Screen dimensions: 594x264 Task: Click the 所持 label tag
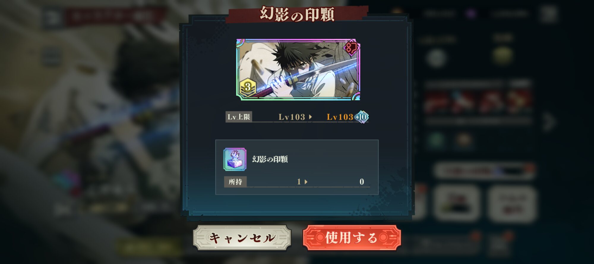pos(235,182)
